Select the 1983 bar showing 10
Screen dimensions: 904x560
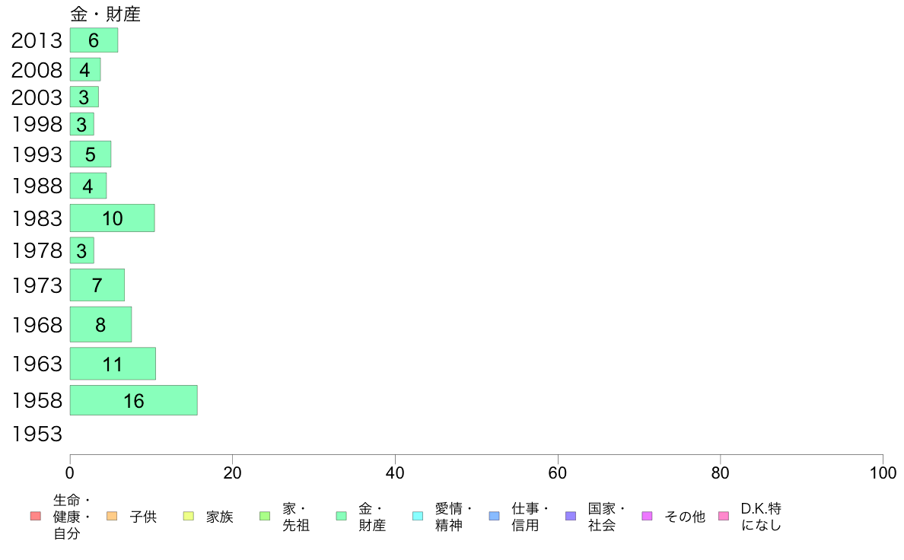coord(113,218)
